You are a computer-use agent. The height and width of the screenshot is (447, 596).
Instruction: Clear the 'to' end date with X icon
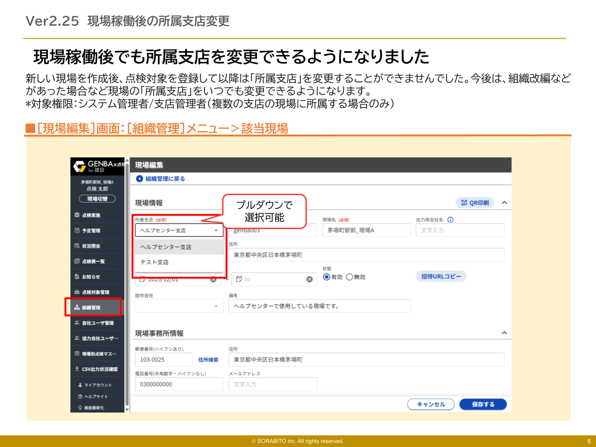(x=309, y=279)
